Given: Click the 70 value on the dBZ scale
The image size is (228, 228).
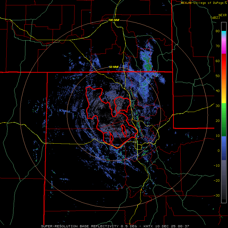Looking at the screenshot, I should point(218,46).
